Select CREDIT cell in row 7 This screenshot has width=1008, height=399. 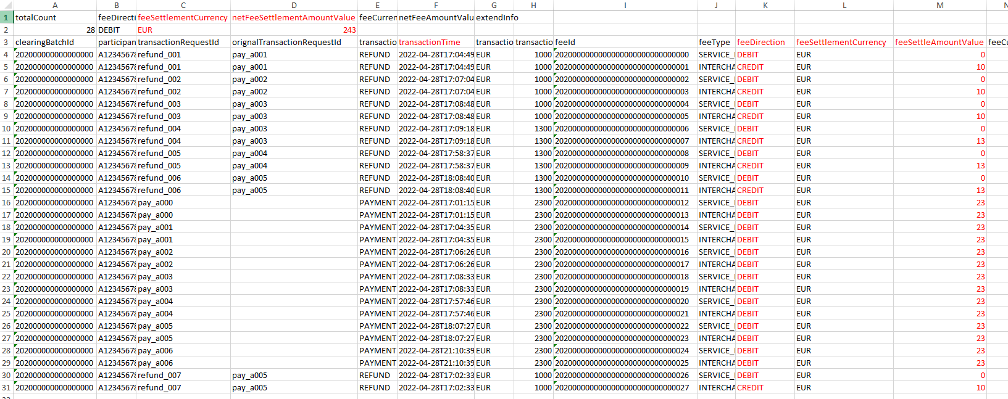pos(765,91)
